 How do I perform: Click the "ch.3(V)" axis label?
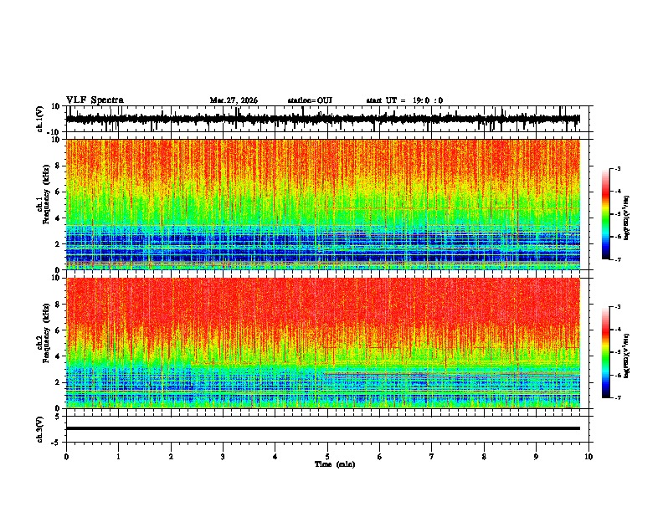(40, 429)
